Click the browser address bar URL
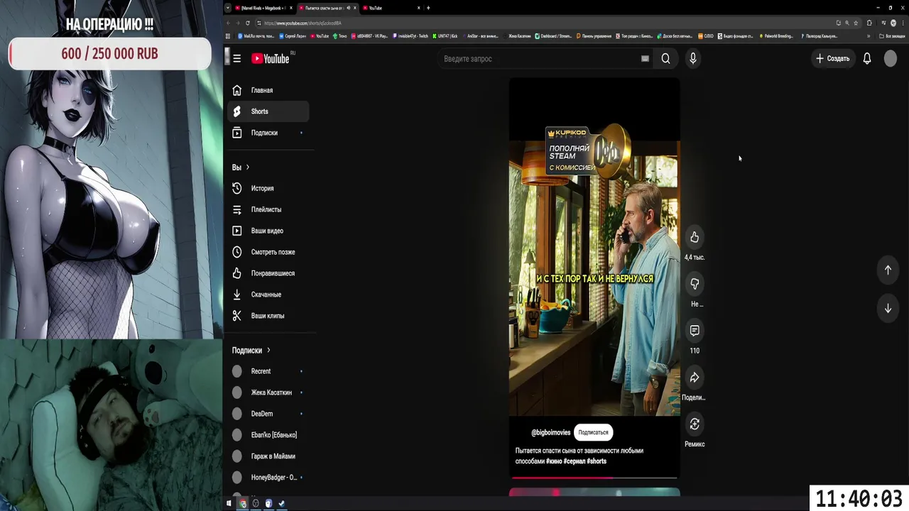This screenshot has height=511, width=909. click(x=303, y=23)
